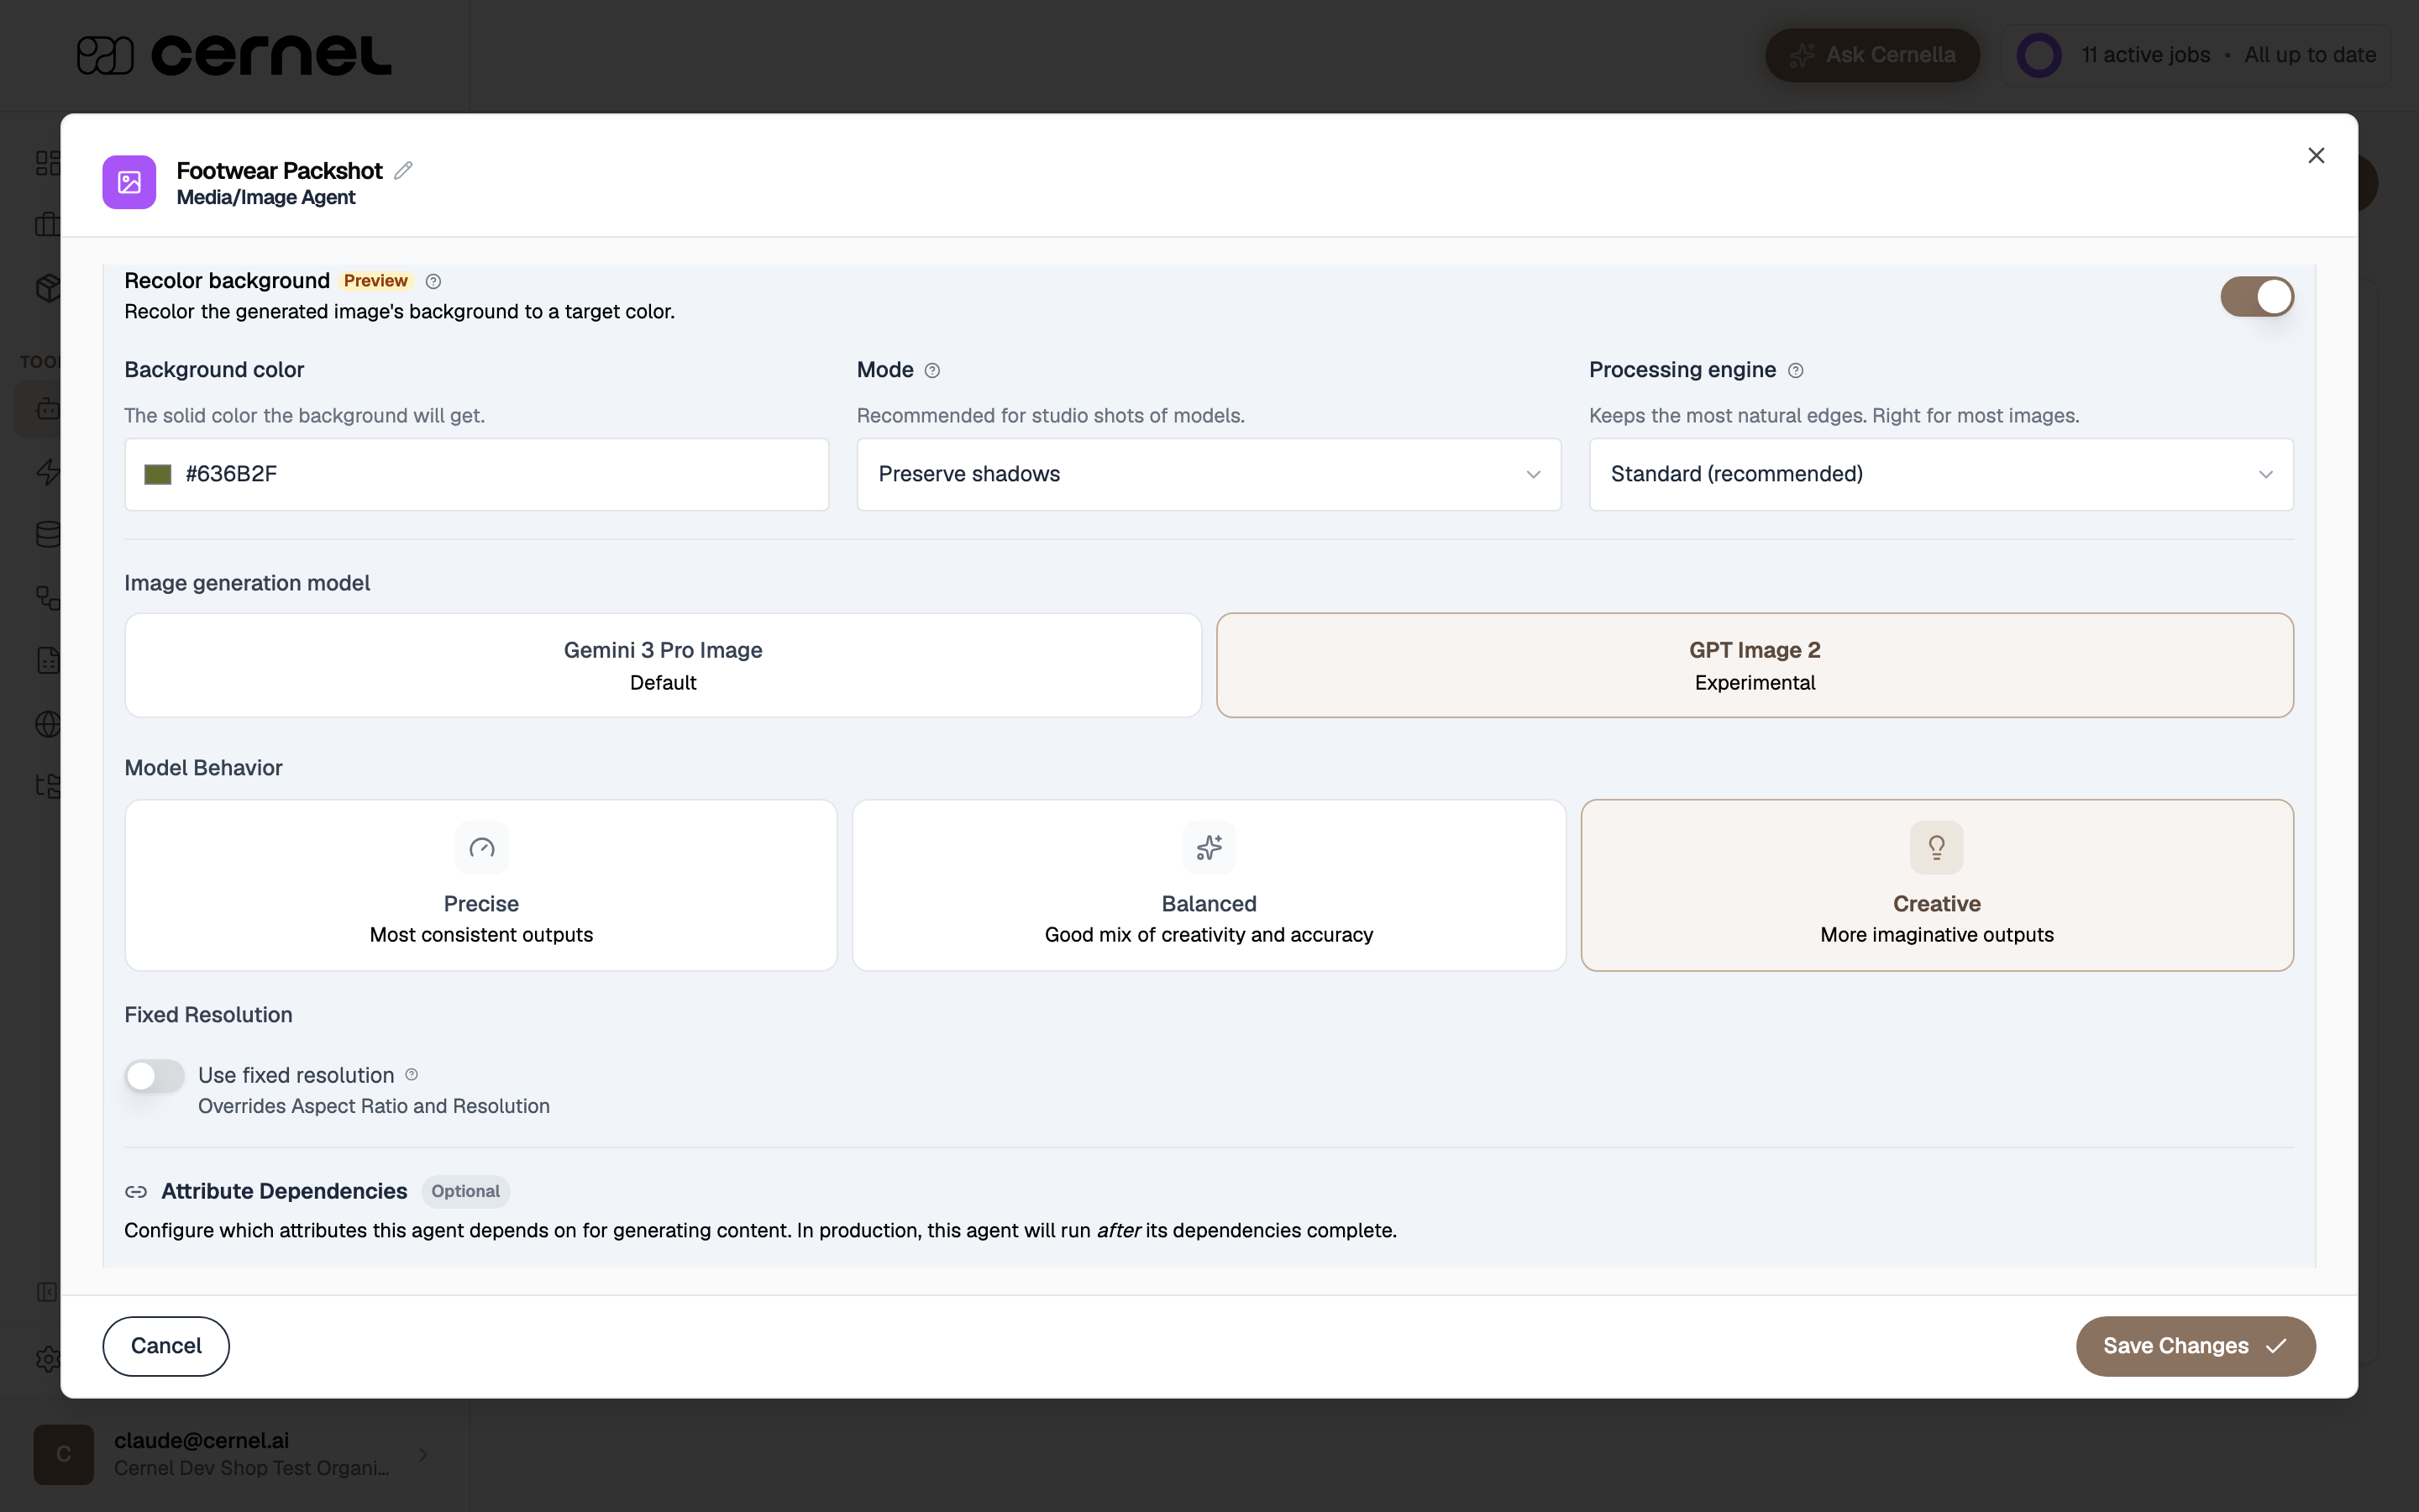Open the Use fixed resolution help icon
The image size is (2419, 1512).
(412, 1075)
